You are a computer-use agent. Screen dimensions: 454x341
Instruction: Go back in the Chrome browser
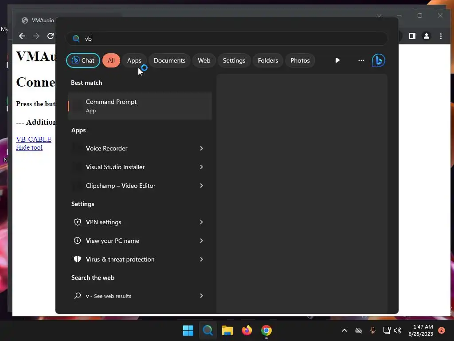click(22, 36)
